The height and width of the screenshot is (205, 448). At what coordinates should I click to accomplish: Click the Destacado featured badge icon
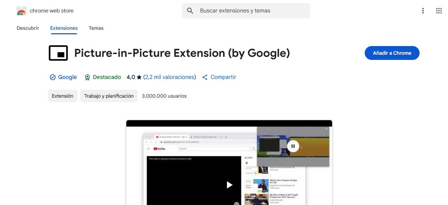click(x=87, y=77)
